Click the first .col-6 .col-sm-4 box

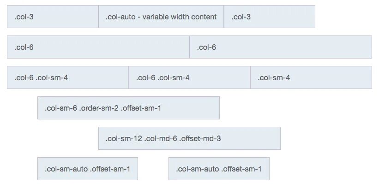68,77
